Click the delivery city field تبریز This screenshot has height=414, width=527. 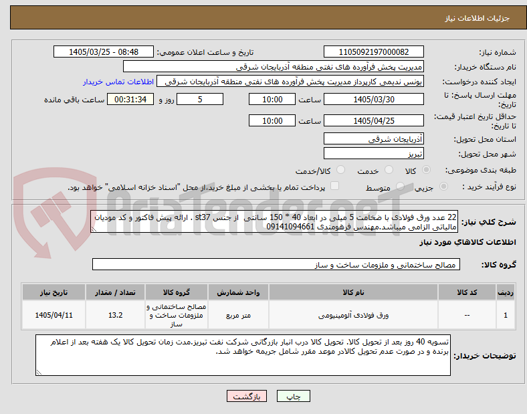pyautogui.click(x=373, y=154)
